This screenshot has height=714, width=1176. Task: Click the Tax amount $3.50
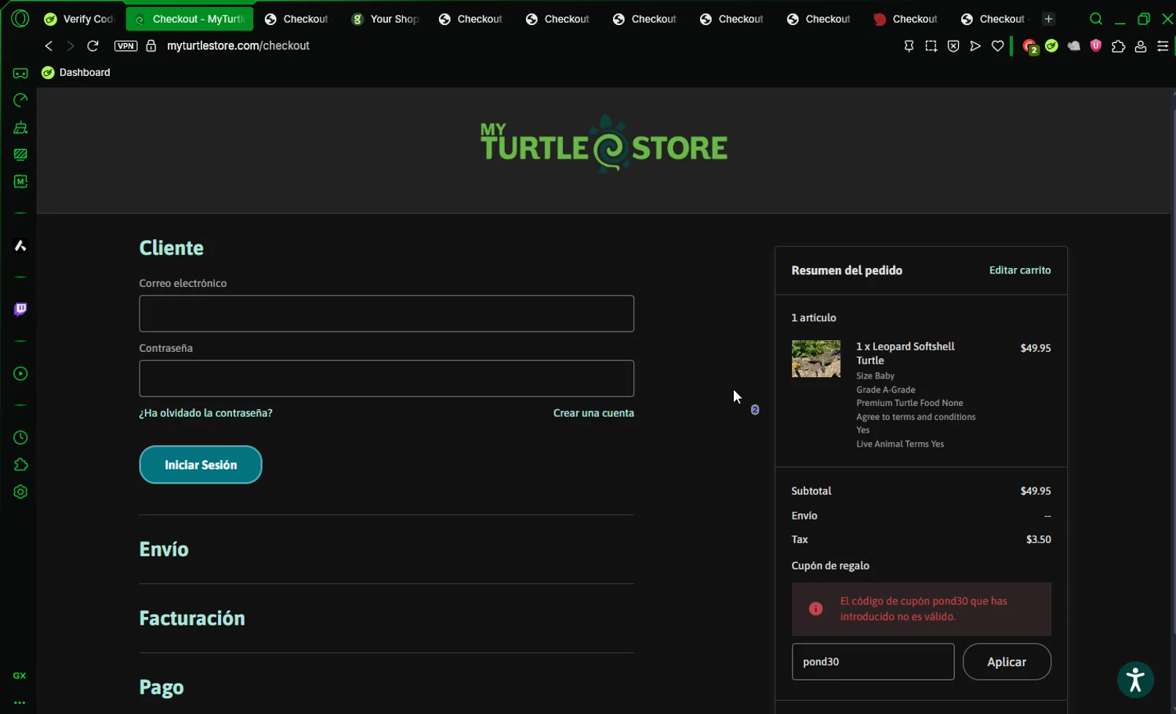[x=1038, y=539]
